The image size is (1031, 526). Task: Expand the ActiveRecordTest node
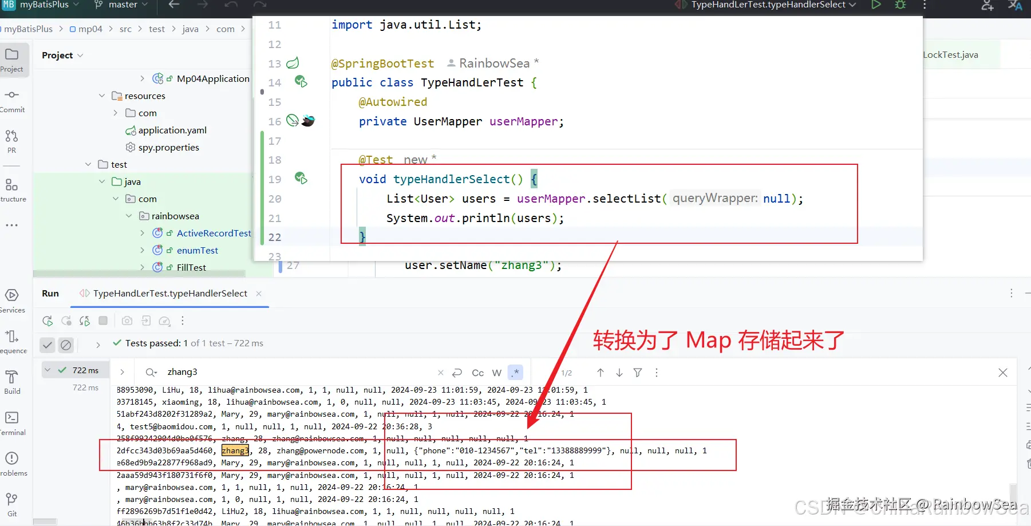[143, 233]
